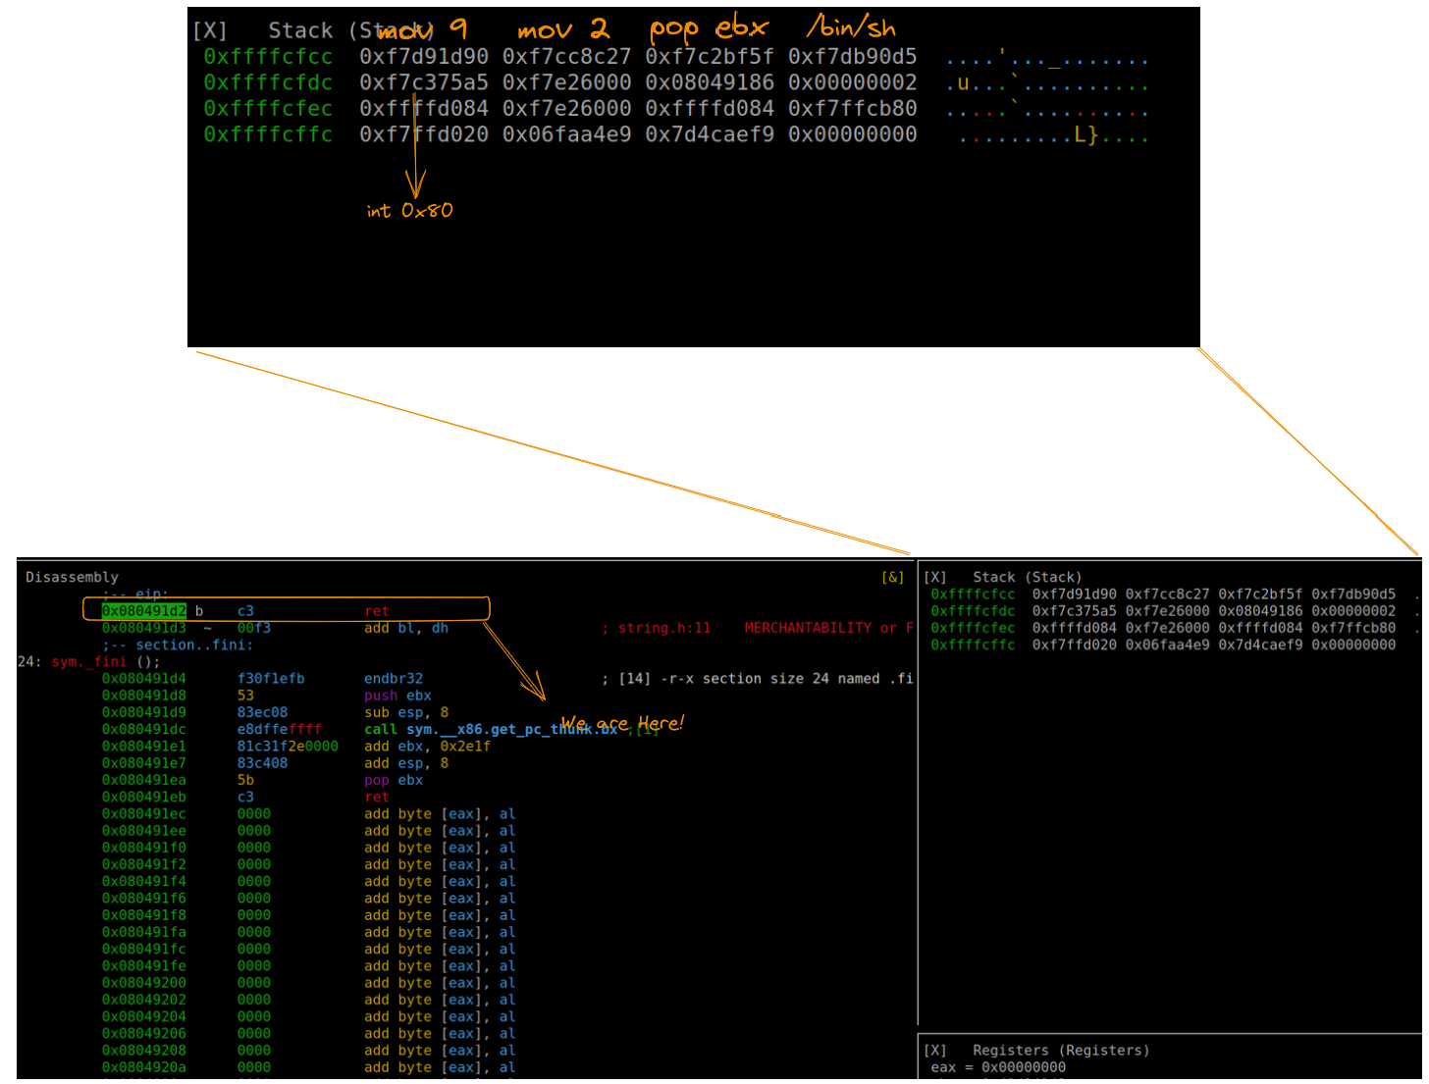Close the Registers panel via [X]
The image size is (1429, 1084).
935,1051
